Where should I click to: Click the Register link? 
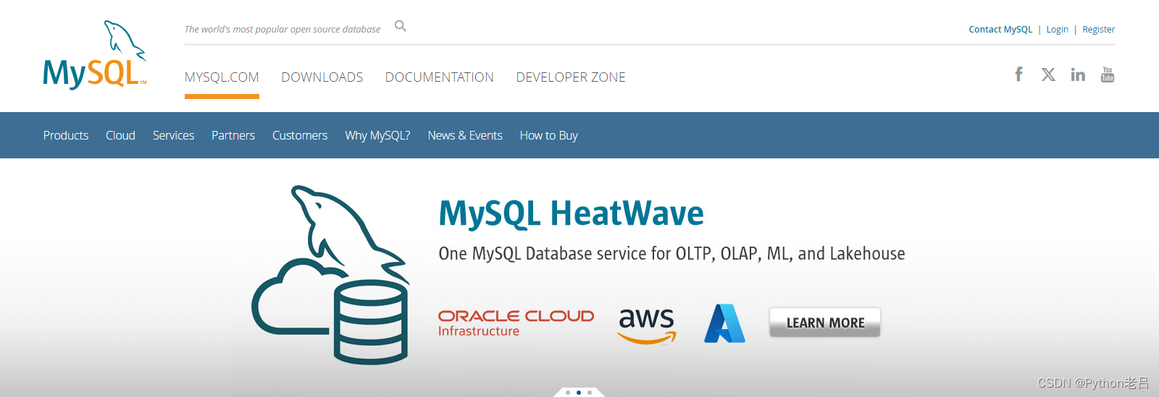click(1099, 30)
